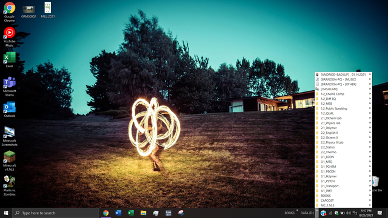Open Microsoft Teams desktop icon
388x218 pixels.
coord(10,87)
